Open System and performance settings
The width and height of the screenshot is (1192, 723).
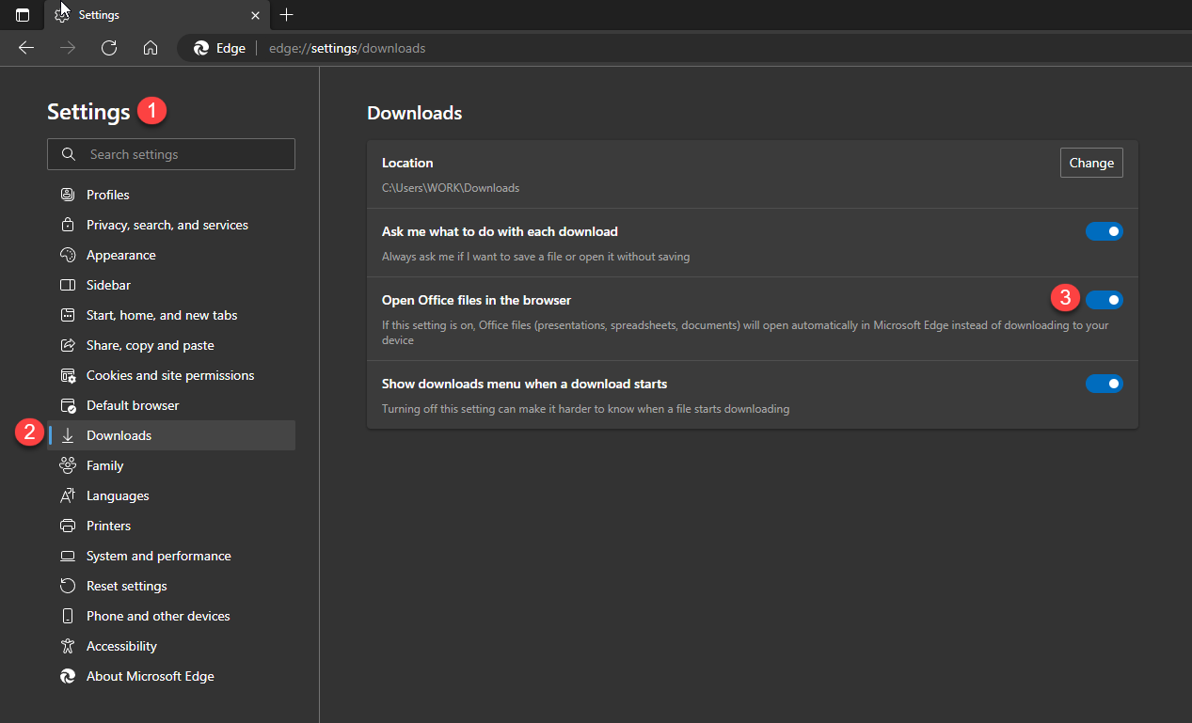point(171,556)
